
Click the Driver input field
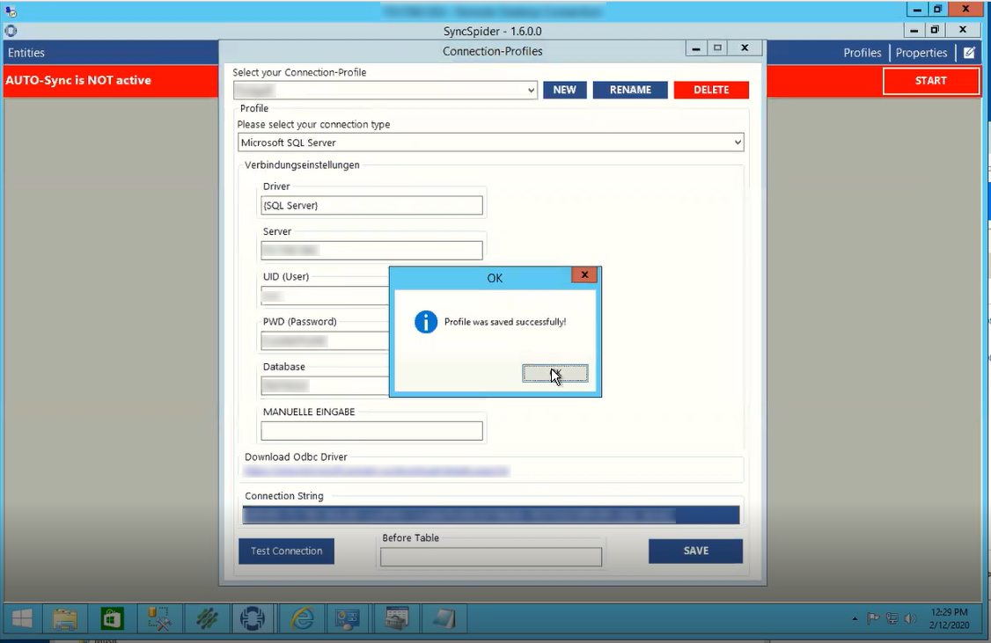coord(371,205)
